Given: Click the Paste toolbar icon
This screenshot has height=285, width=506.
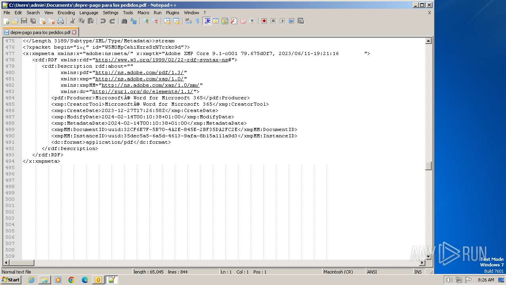Looking at the screenshot, I should [x=91, y=21].
